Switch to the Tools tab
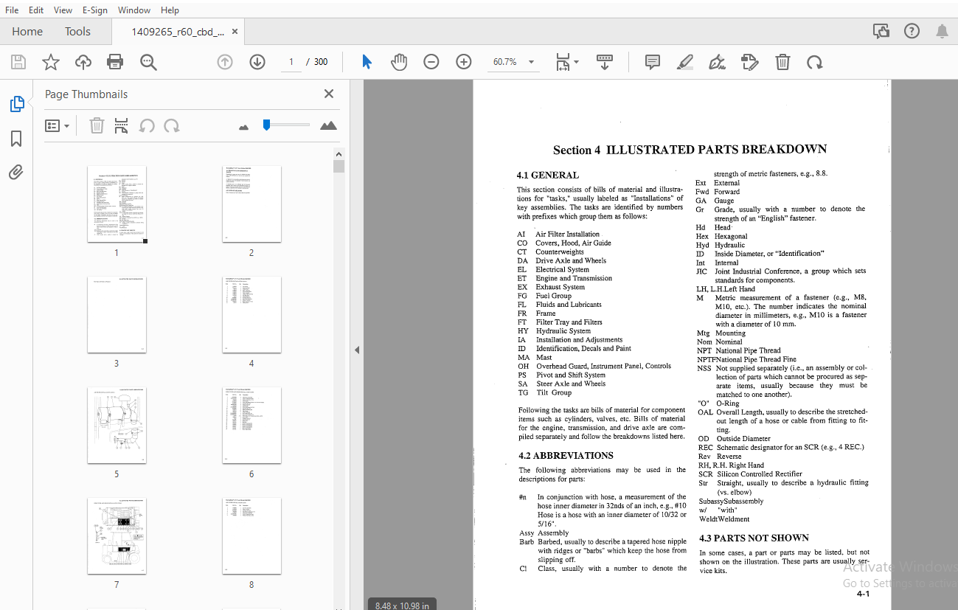Screen dimensions: 958x610 [77, 32]
